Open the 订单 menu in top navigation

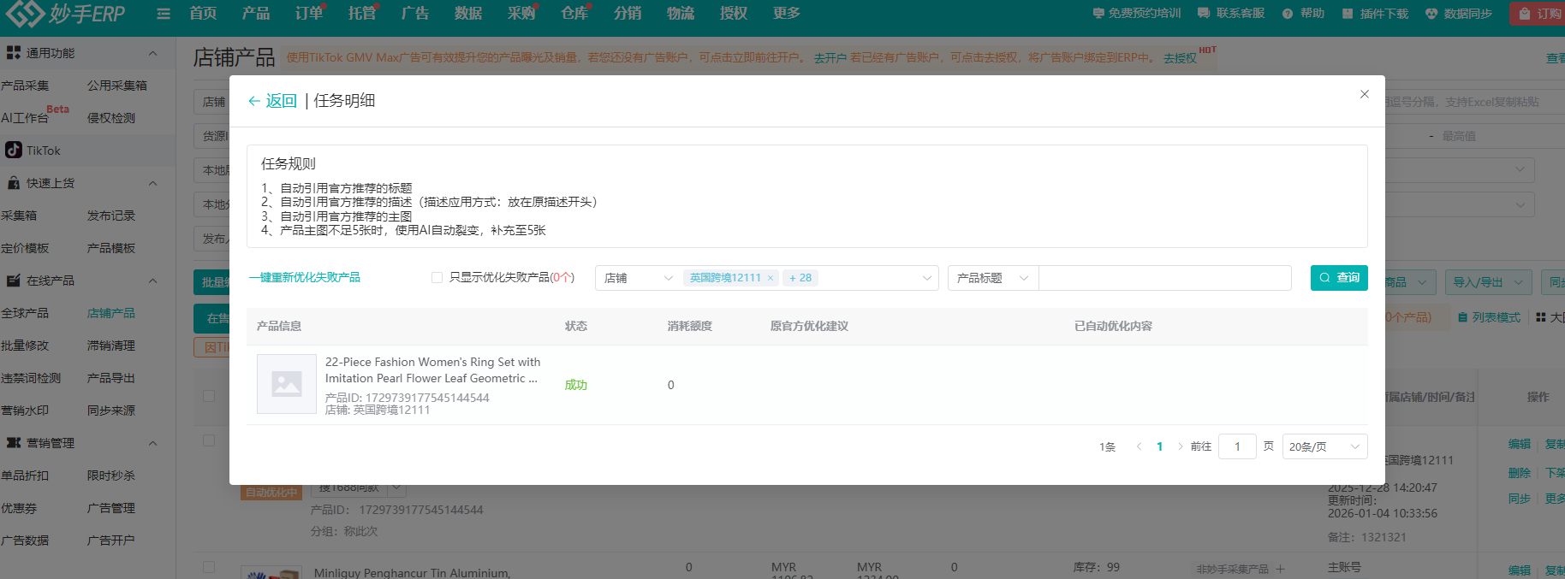point(309,14)
